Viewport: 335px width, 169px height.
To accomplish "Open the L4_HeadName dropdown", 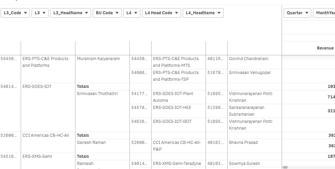I will (x=203, y=13).
